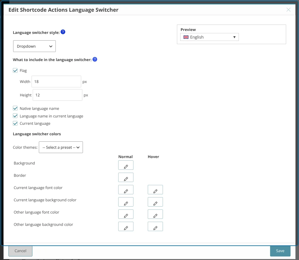Screen dimensions: 299x260
Task: Edit Current language font color normal
Action: (x=126, y=189)
